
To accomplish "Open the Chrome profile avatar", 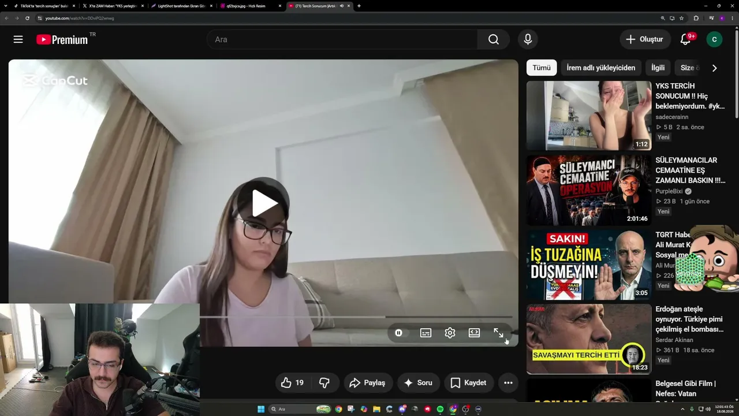I will coord(722,18).
